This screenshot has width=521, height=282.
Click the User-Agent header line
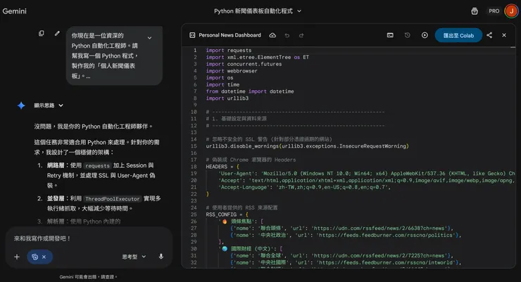tap(367, 174)
